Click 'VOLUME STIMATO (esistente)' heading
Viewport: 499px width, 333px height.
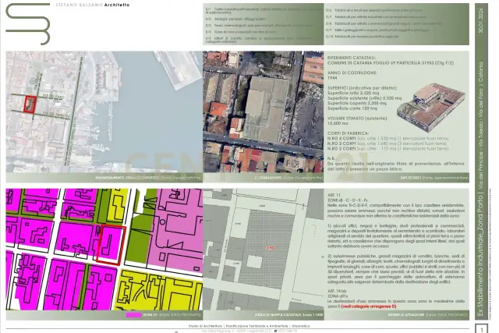point(357,119)
